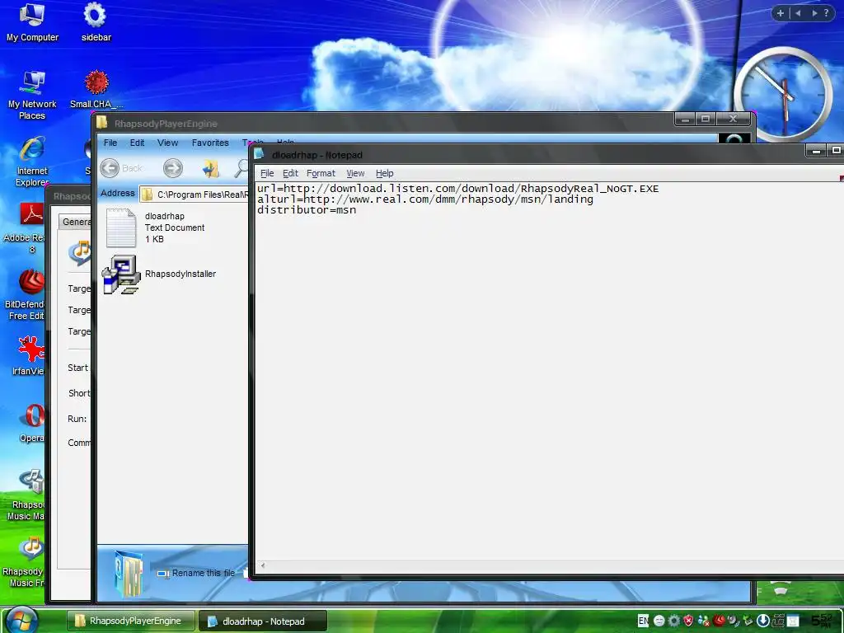
Task: Click the analog clock gadget
Action: pos(783,94)
